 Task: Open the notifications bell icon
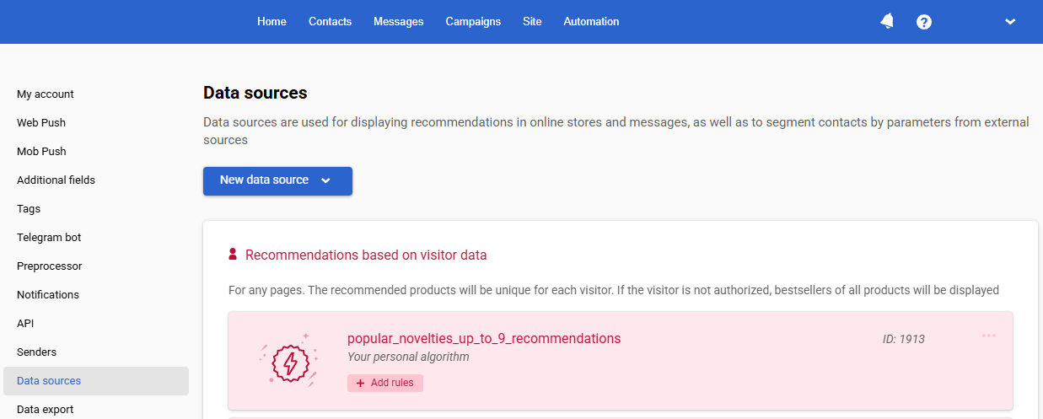[x=887, y=21]
